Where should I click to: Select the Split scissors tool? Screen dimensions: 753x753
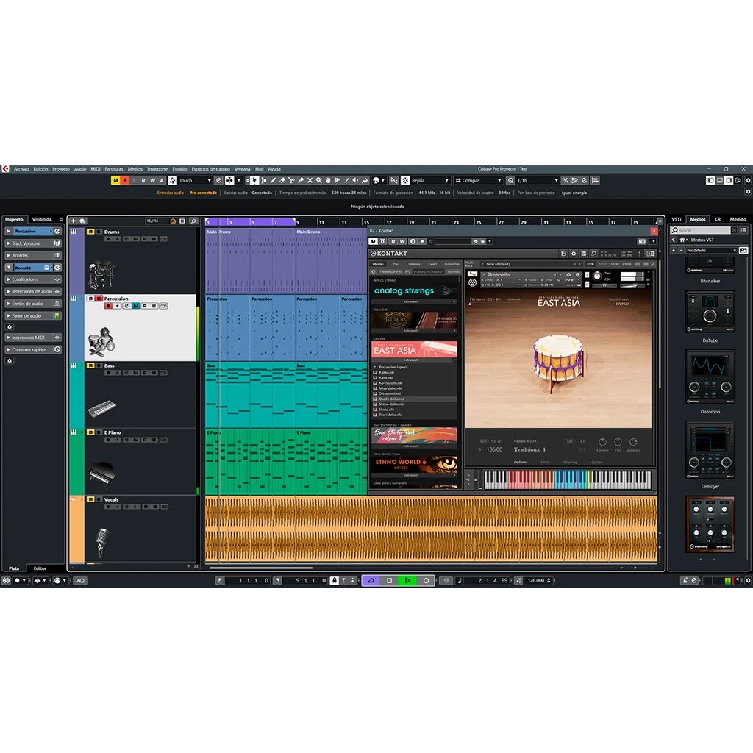pos(291,181)
